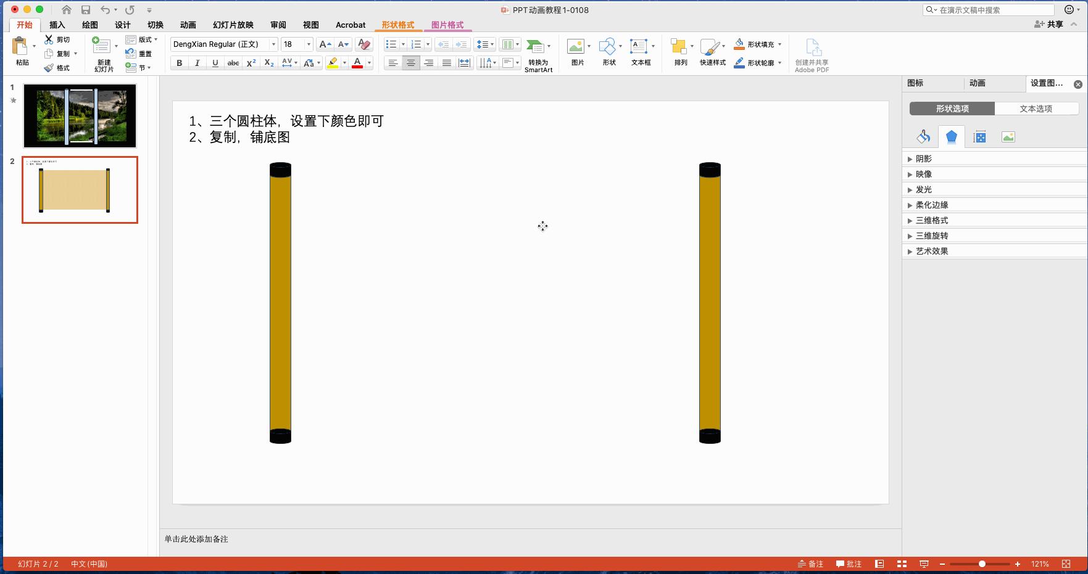Toggle underline formatting

coord(215,62)
